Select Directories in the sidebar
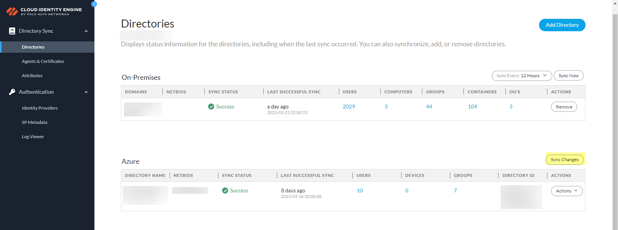Viewport: 618px width, 230px height. pyautogui.click(x=33, y=47)
